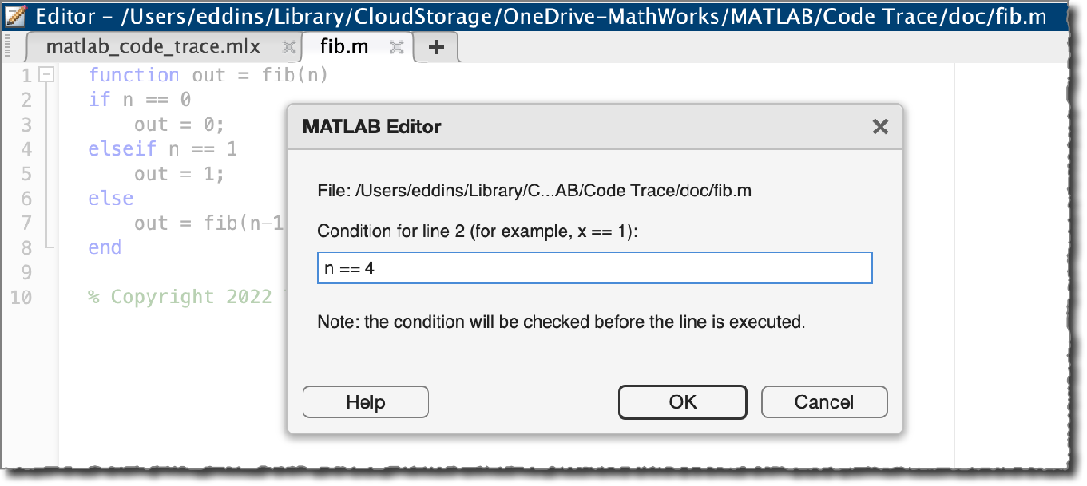Confirm the condition with OK

click(683, 402)
